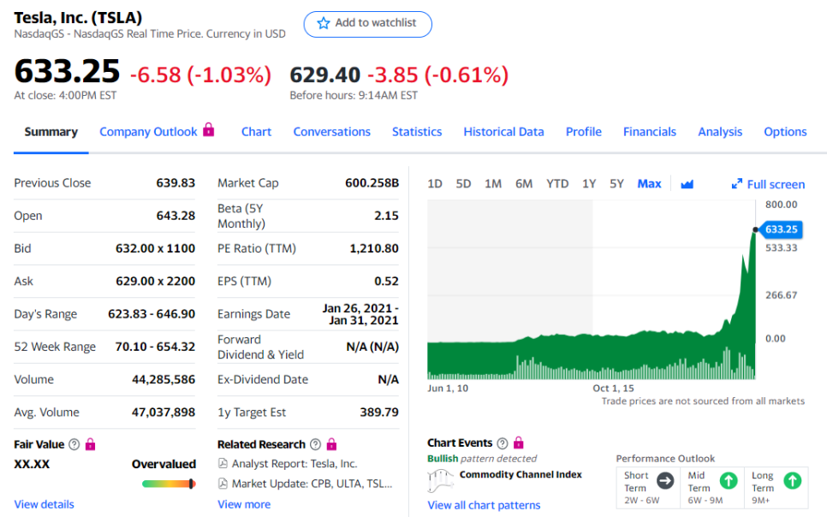Switch to the Statistics tab
The height and width of the screenshot is (517, 827).
417,132
